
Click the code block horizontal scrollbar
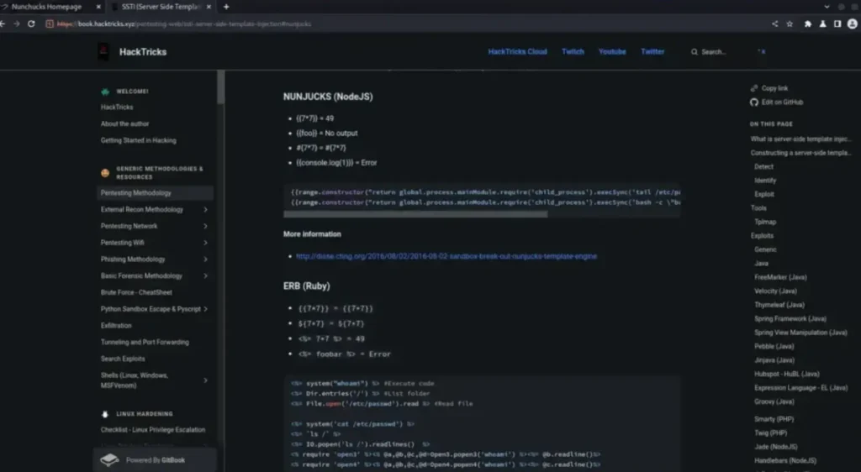tap(416, 214)
